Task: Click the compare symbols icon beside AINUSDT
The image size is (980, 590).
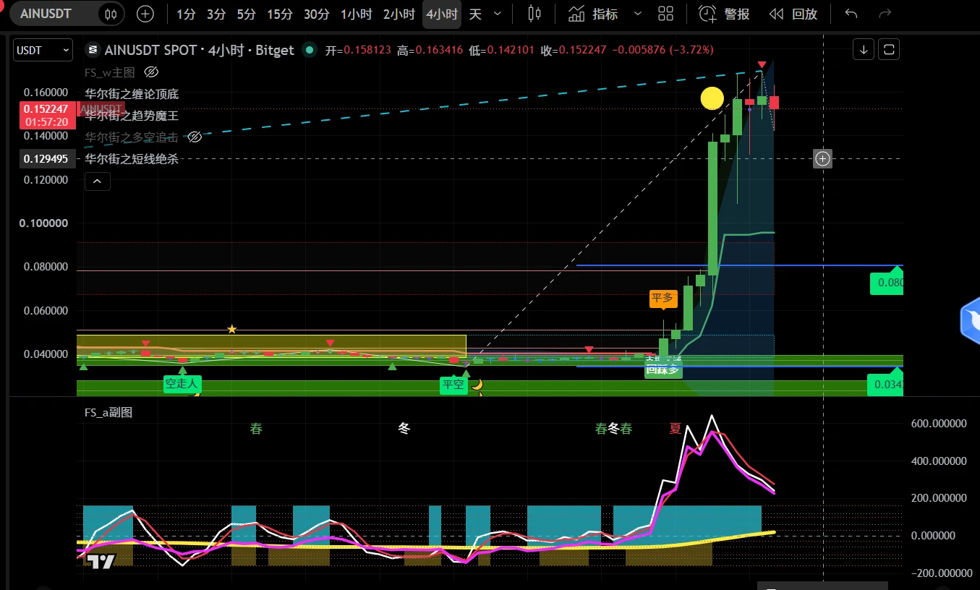Action: [110, 14]
